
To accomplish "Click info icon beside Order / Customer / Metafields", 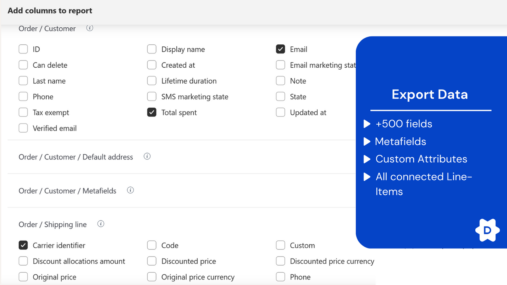I will (x=130, y=190).
